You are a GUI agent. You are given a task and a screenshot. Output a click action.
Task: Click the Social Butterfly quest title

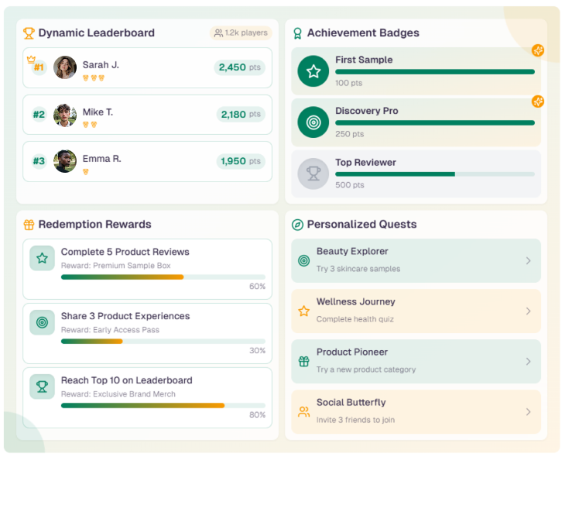click(351, 403)
